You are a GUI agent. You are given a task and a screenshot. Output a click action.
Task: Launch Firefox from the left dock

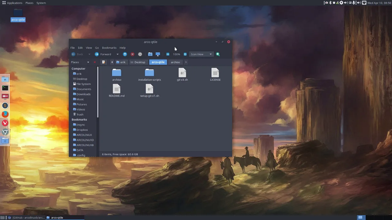5,114
